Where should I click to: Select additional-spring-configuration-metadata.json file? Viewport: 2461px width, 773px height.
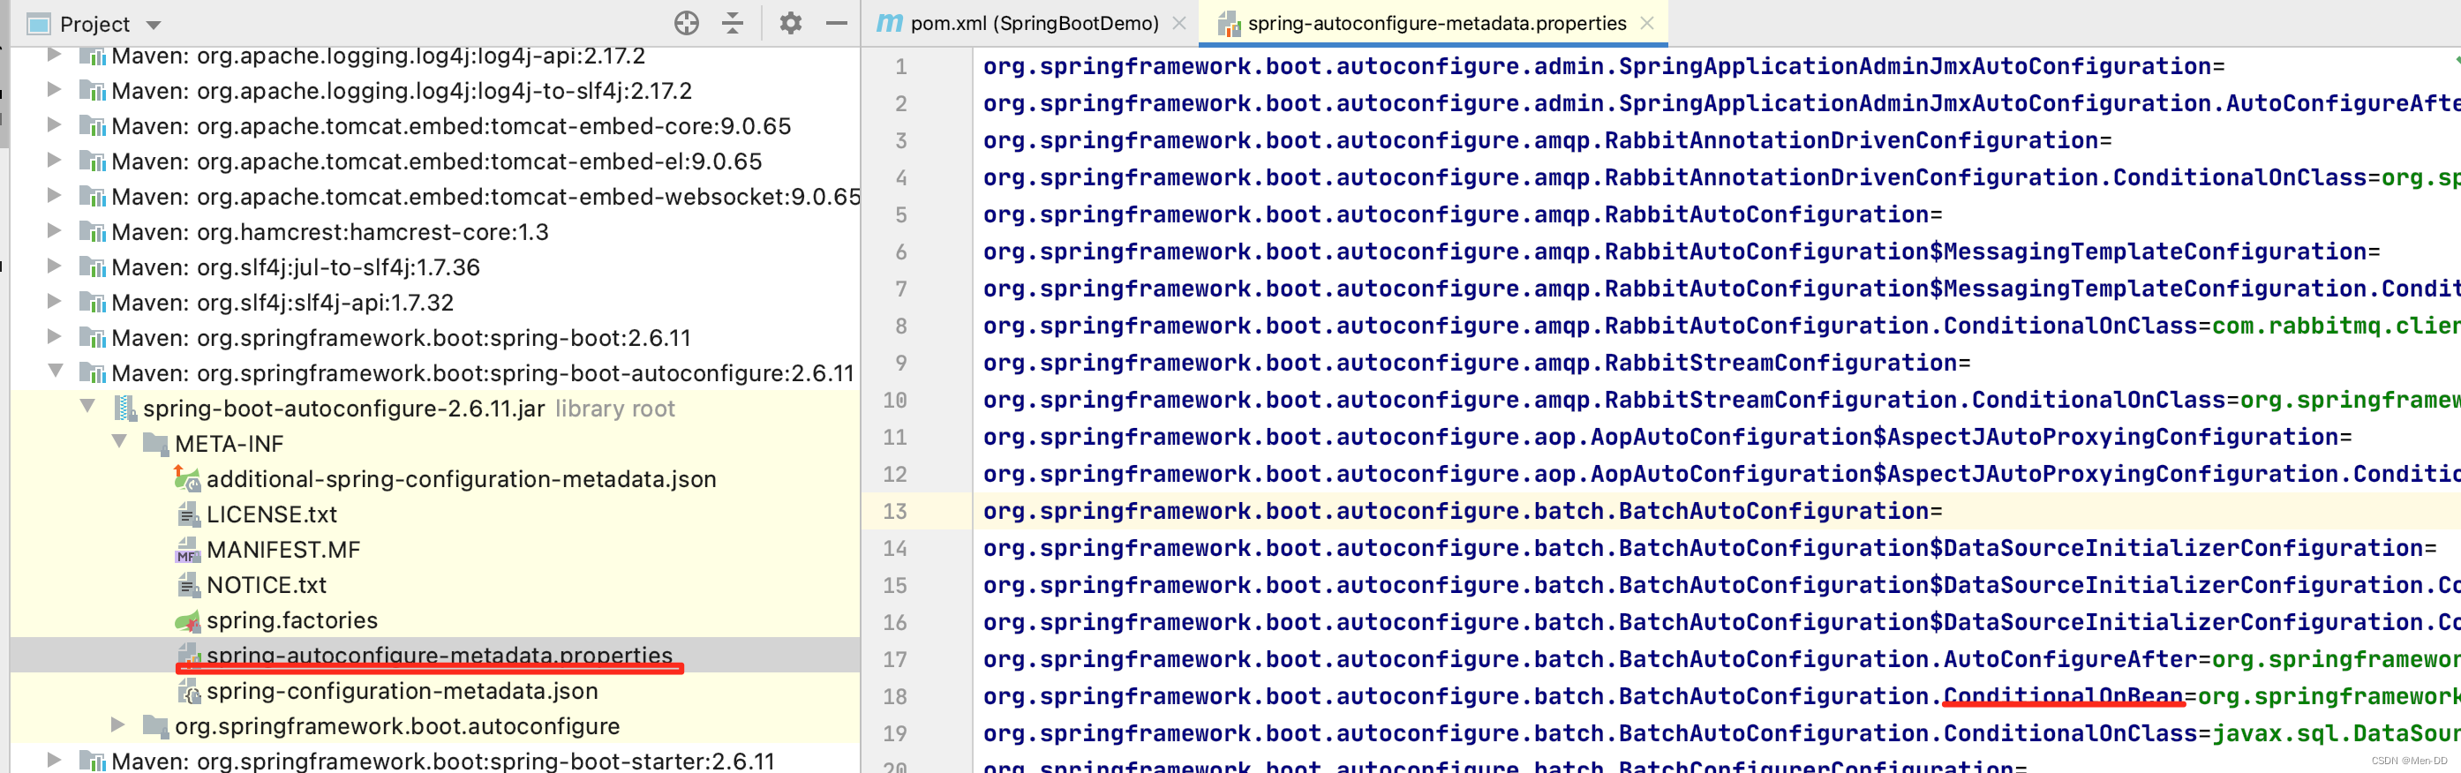[x=462, y=478]
